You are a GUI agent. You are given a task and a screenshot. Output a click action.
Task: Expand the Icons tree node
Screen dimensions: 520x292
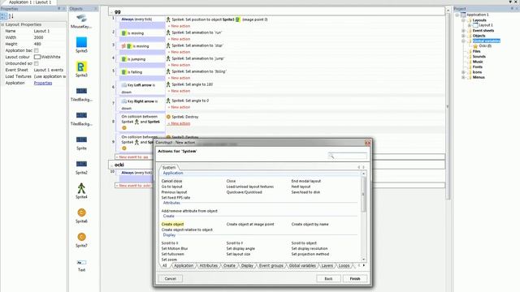click(x=463, y=72)
